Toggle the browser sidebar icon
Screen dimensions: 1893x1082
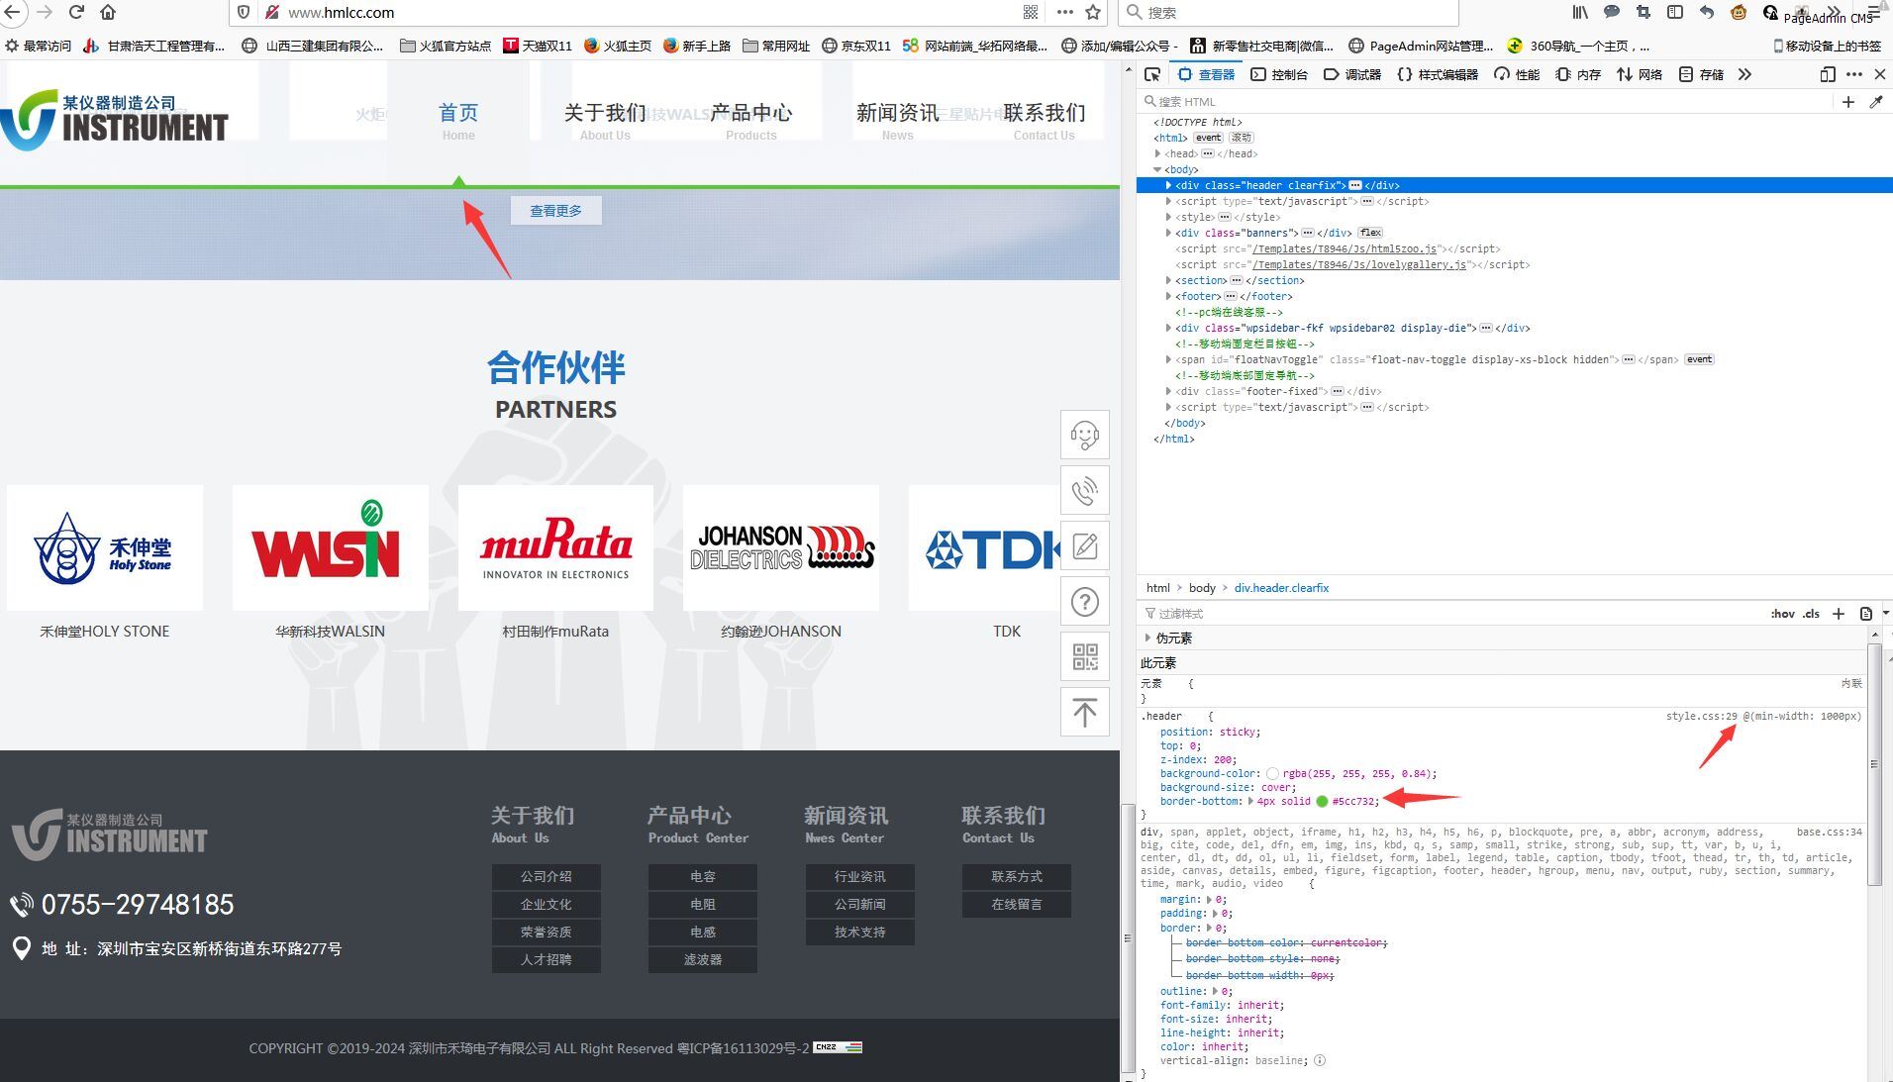[1675, 12]
